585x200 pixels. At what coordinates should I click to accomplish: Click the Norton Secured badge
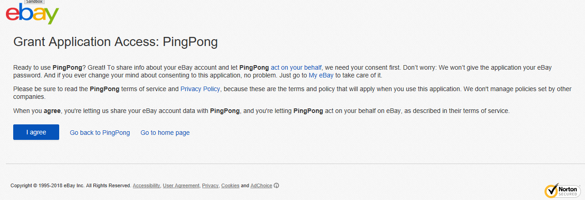coord(562,190)
